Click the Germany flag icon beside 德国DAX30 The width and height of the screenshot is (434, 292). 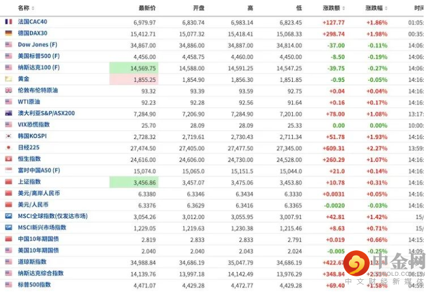click(9, 33)
